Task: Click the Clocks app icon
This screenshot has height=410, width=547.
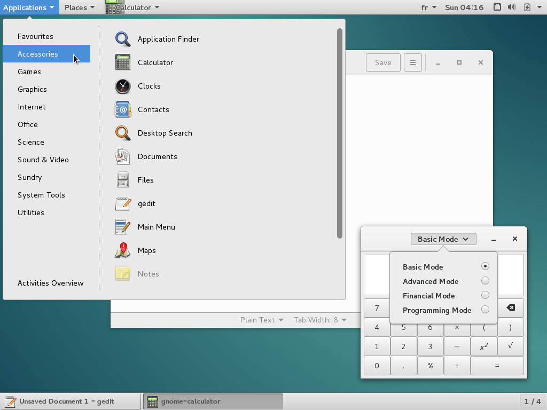Action: pos(123,86)
